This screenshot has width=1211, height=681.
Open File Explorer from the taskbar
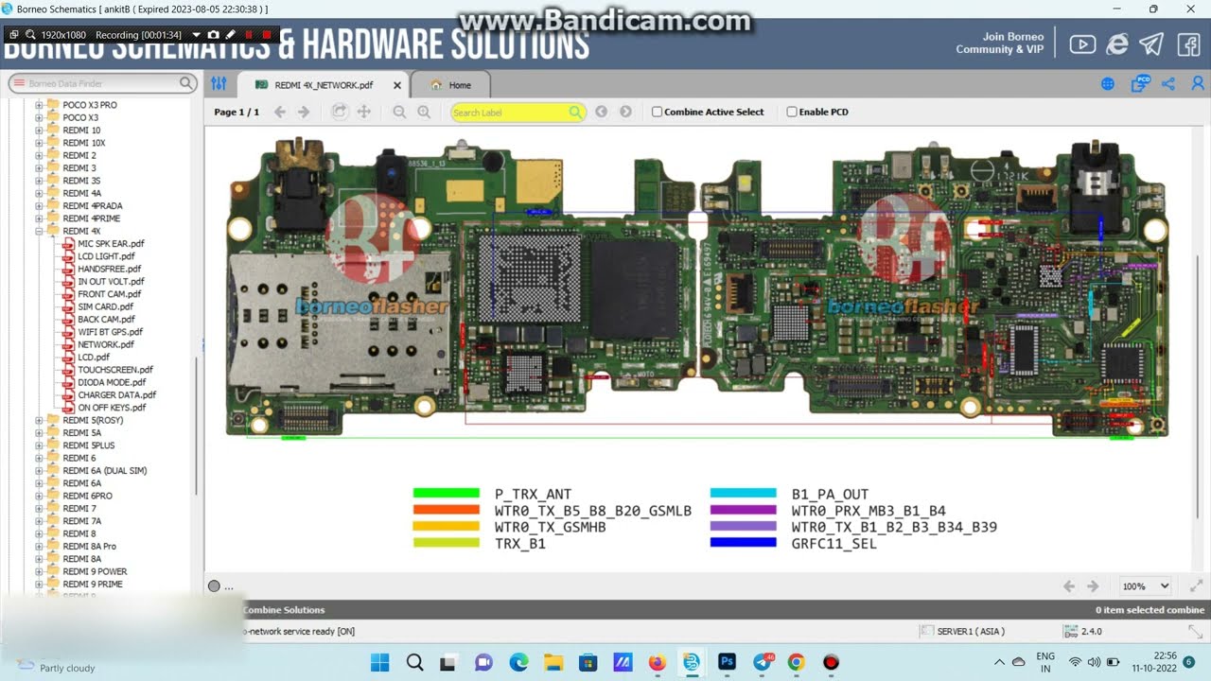pos(553,662)
